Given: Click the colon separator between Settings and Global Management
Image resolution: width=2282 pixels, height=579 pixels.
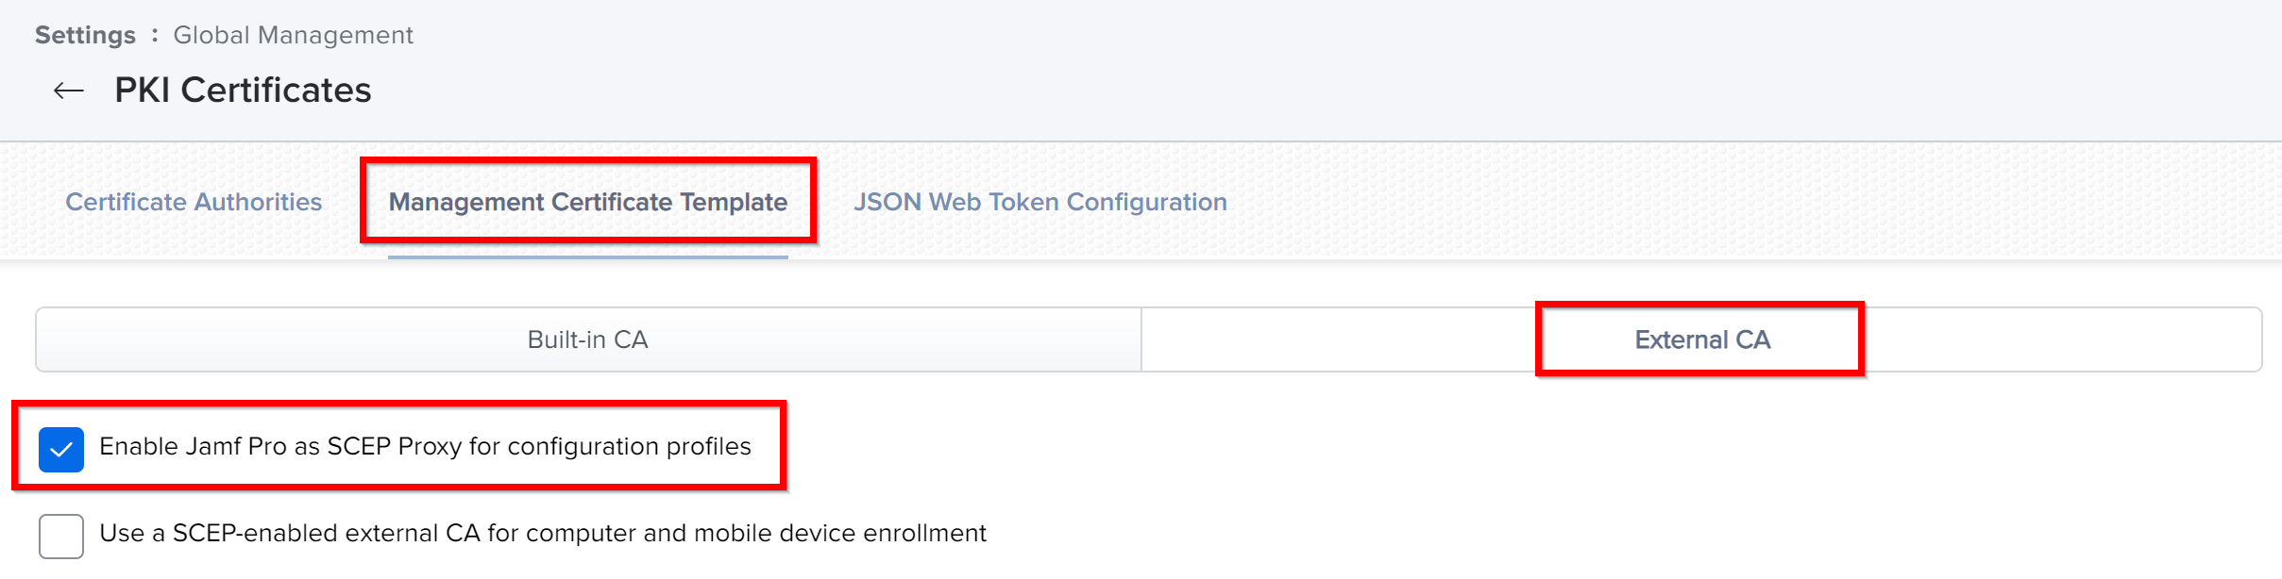Looking at the screenshot, I should click(x=155, y=36).
